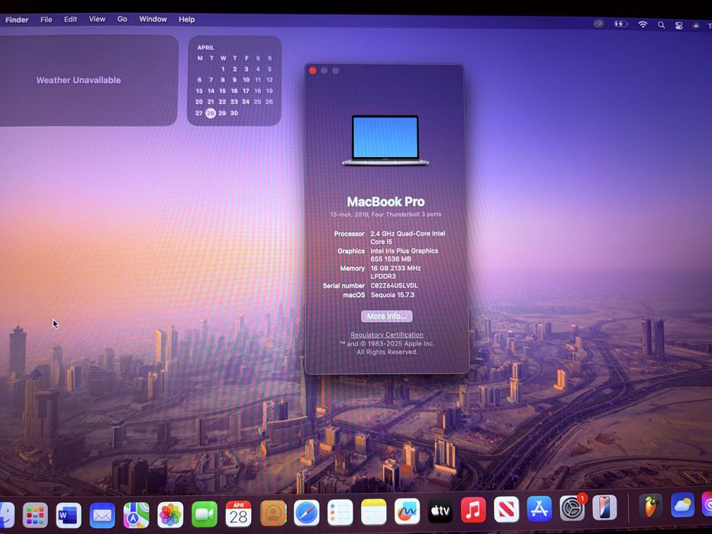Open the Notes app in the Dock
Screen dimensions: 712x534
click(374, 512)
